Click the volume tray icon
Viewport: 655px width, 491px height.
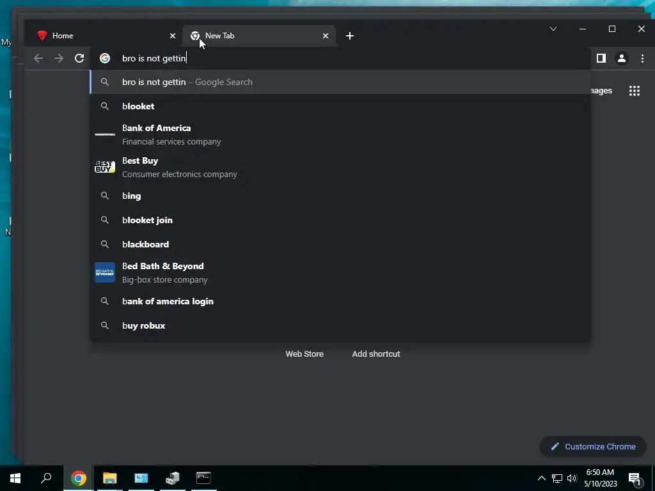[572, 478]
